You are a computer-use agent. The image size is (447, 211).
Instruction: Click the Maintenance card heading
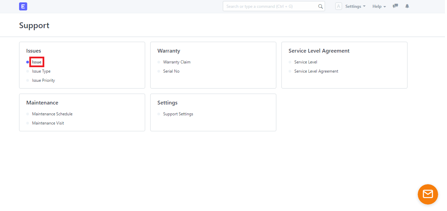tap(42, 103)
